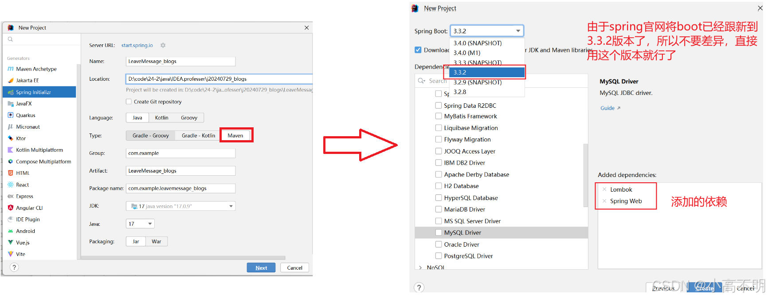Enable Create Git repository checkbox
The width and height of the screenshot is (768, 299).
tap(129, 102)
